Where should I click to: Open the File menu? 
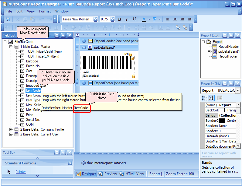9,11
